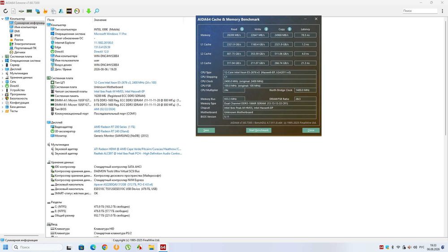Click the Save button in benchmark window
The height and width of the screenshot is (252, 448).
coord(206,130)
